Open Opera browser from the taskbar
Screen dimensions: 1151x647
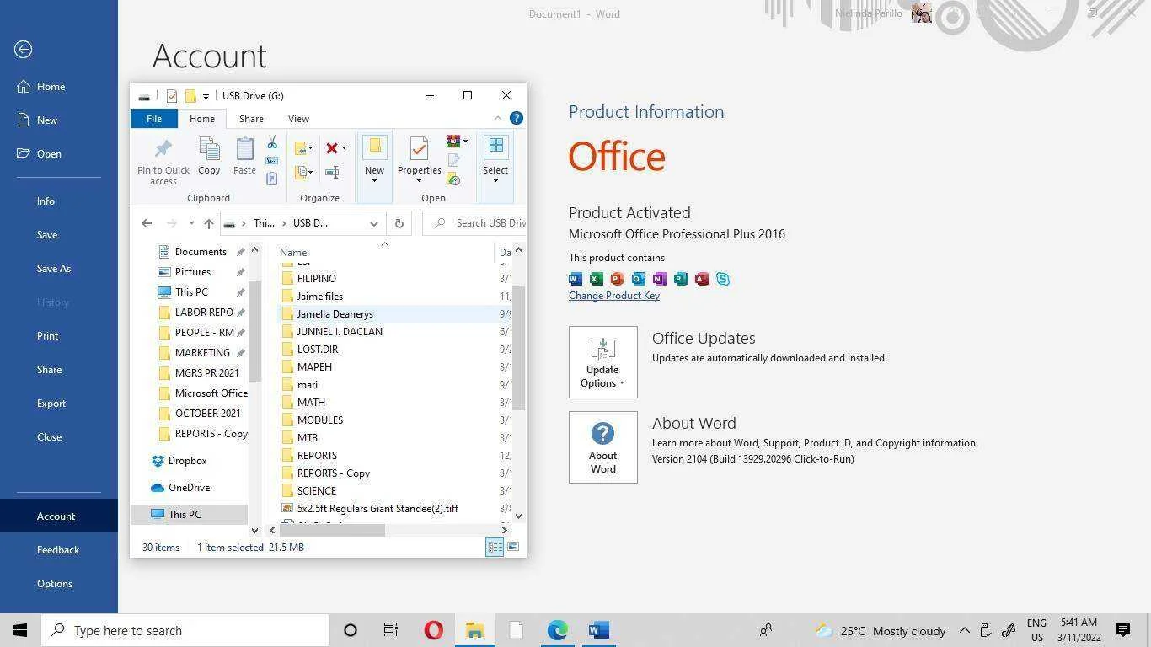(x=433, y=630)
